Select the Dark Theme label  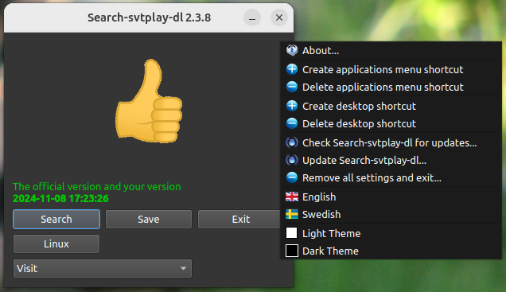click(330, 251)
